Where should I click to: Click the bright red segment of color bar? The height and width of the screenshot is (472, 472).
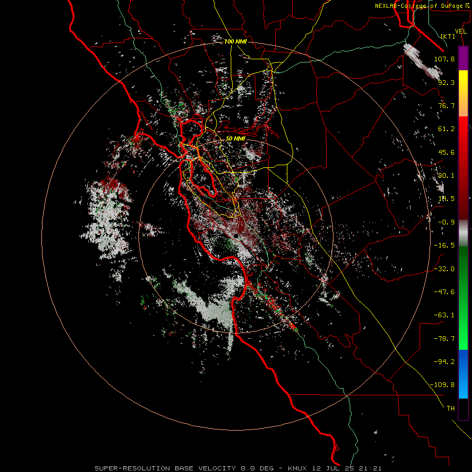tap(463, 168)
